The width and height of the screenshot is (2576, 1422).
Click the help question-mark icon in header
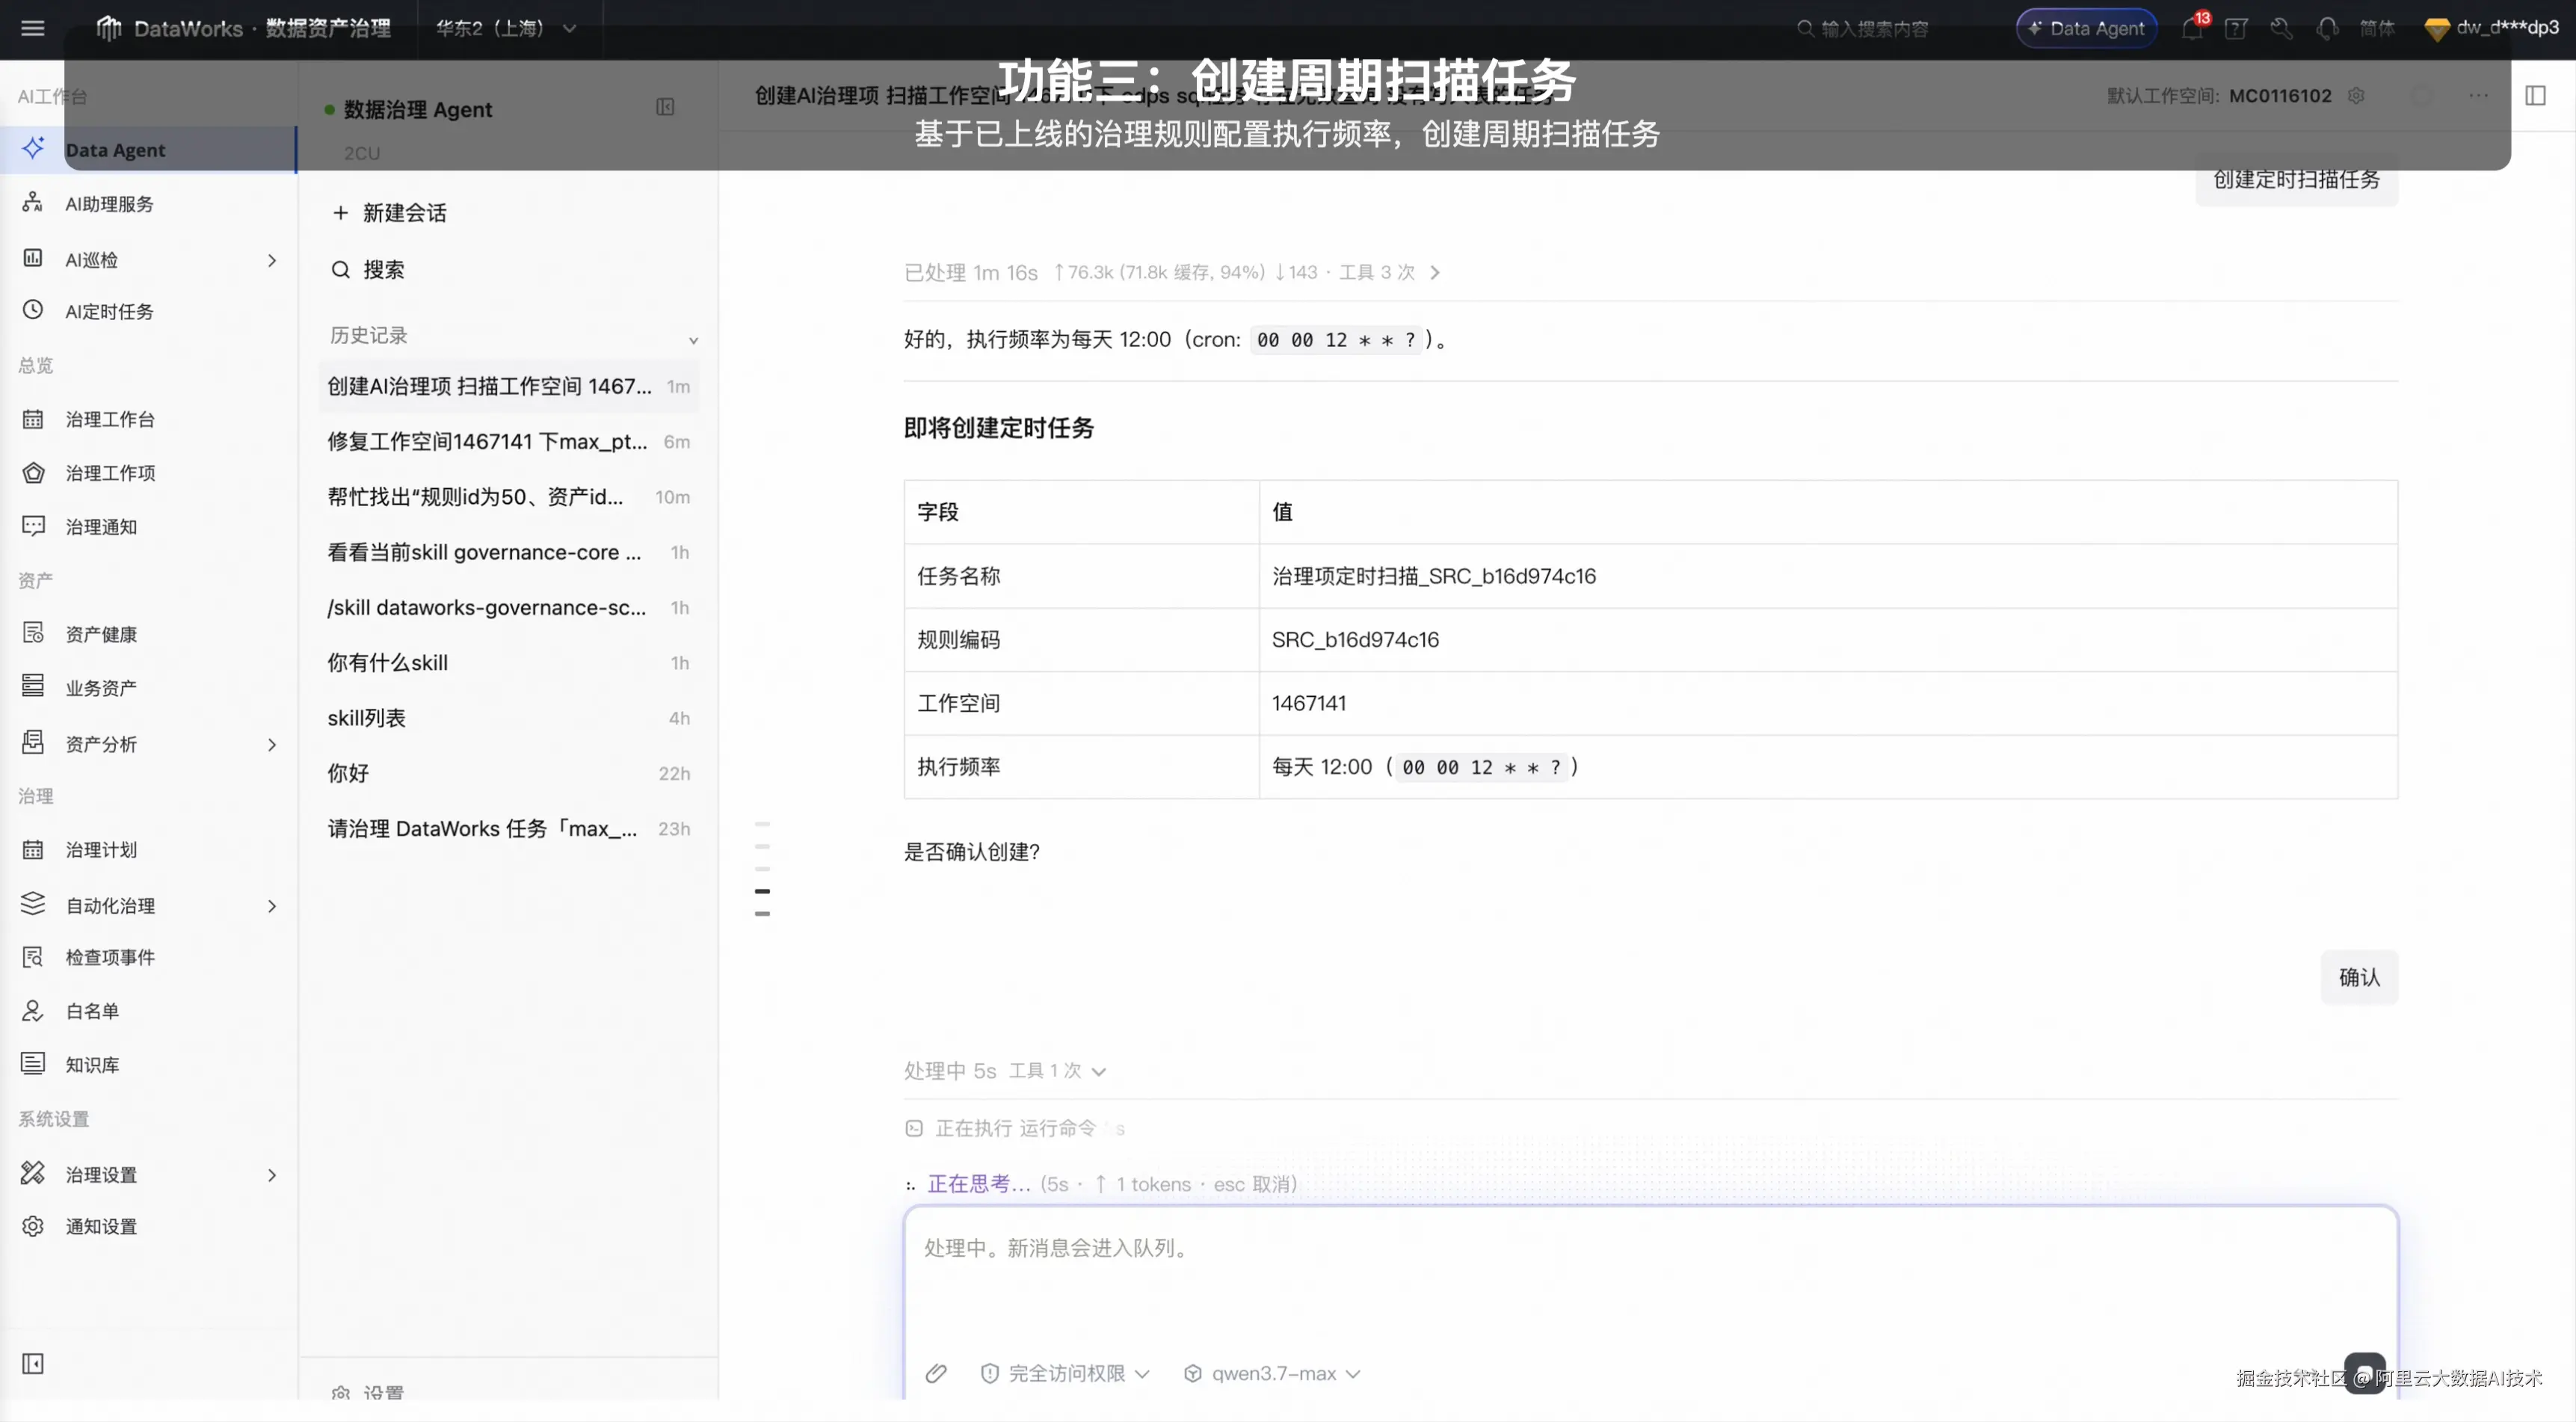pos(2236,28)
